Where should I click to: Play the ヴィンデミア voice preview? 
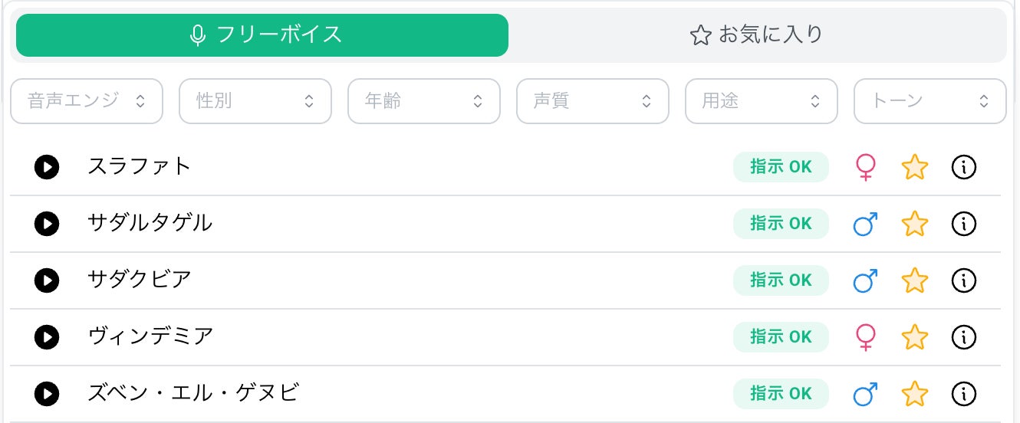[x=47, y=336]
